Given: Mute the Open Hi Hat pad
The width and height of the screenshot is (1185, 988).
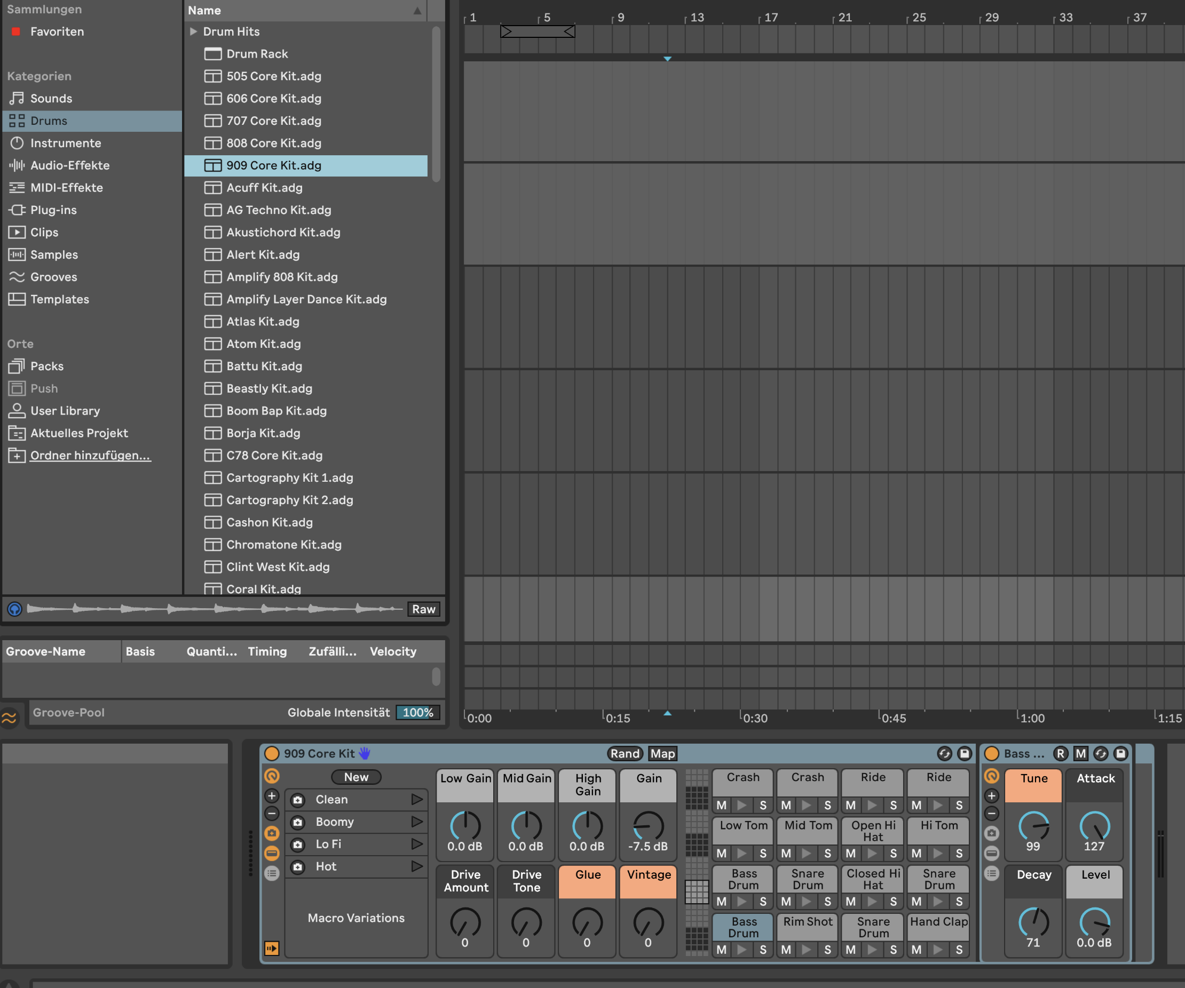Looking at the screenshot, I should pos(850,853).
